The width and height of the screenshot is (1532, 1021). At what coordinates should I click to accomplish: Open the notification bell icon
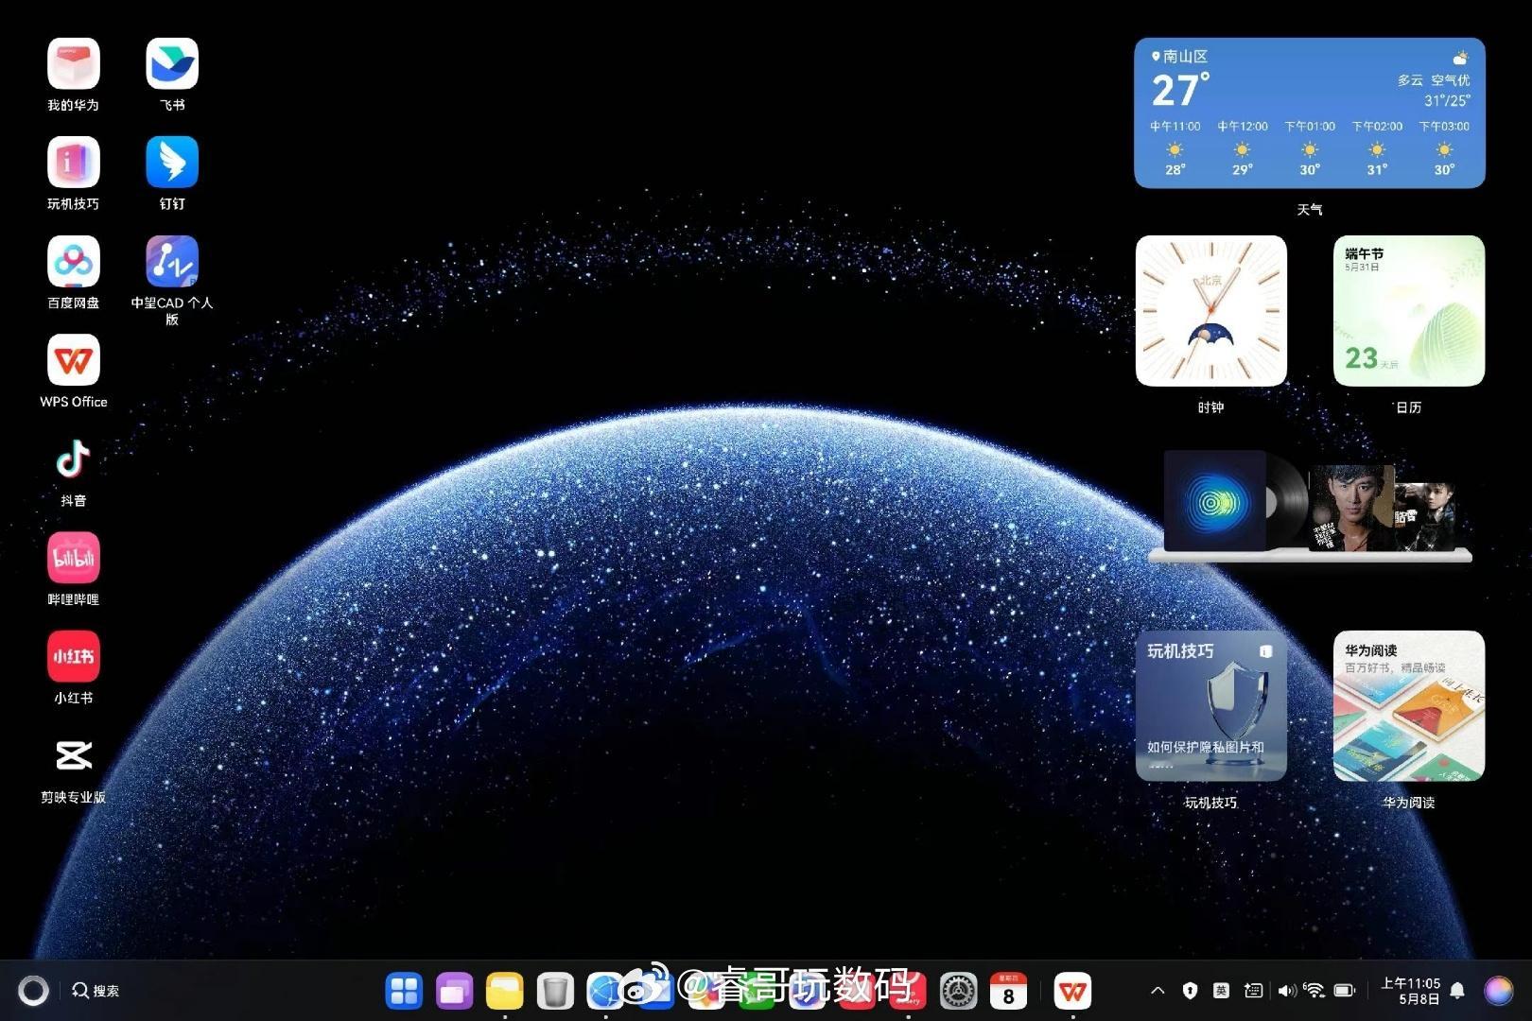pos(1457,991)
